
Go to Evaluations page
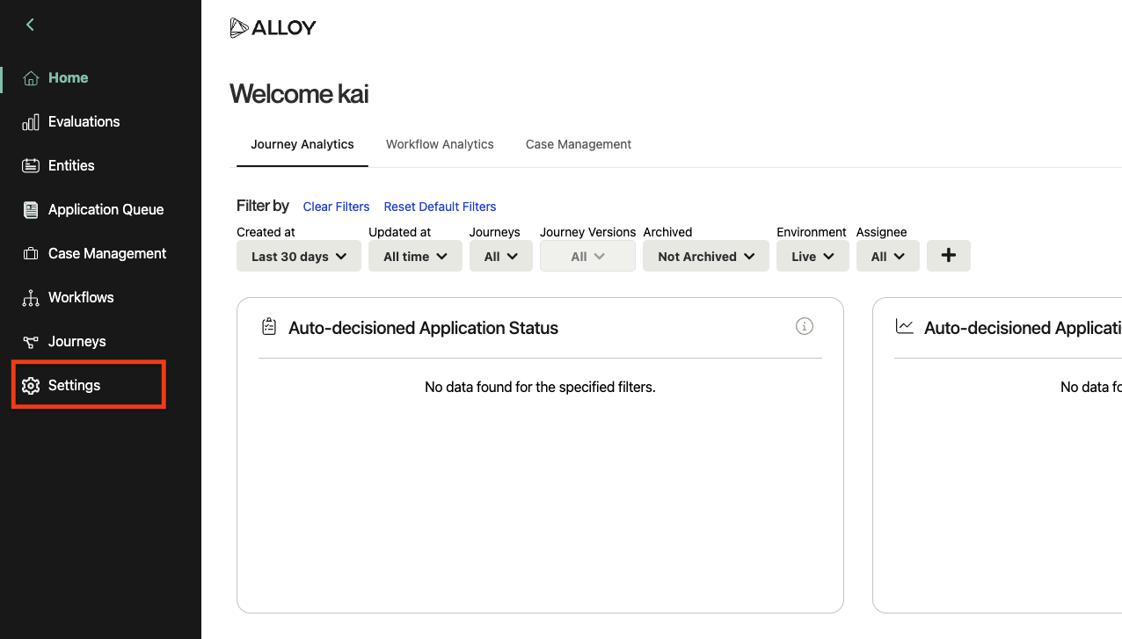point(84,122)
